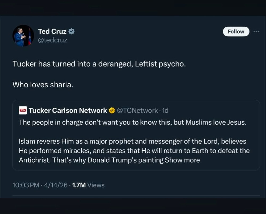View the 1.7M Views count
This screenshot has height=214, width=266.
point(88,185)
